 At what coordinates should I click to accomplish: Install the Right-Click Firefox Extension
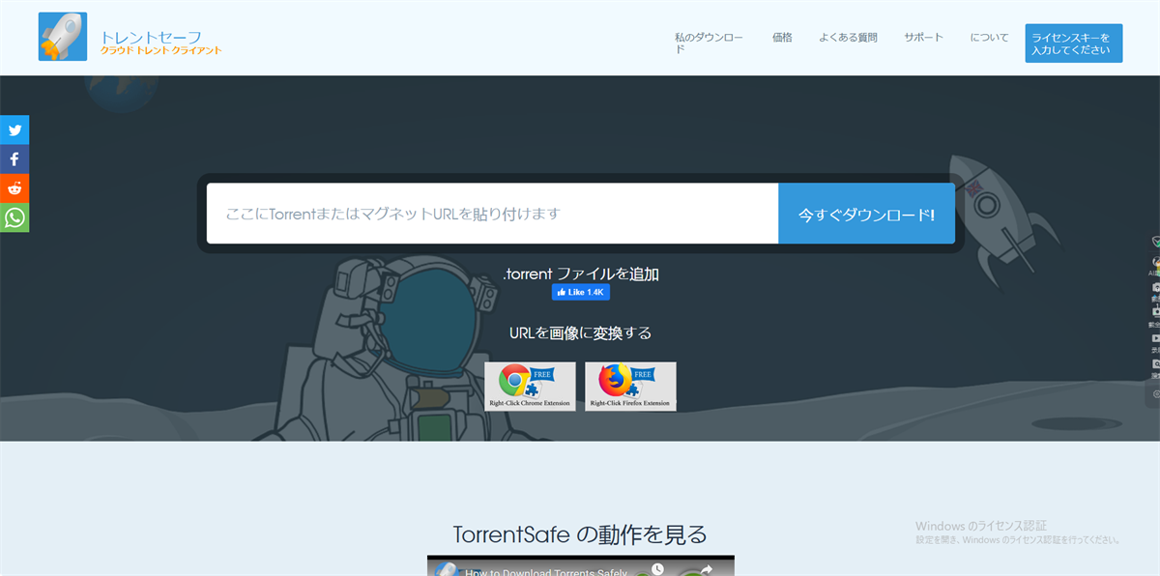[630, 387]
